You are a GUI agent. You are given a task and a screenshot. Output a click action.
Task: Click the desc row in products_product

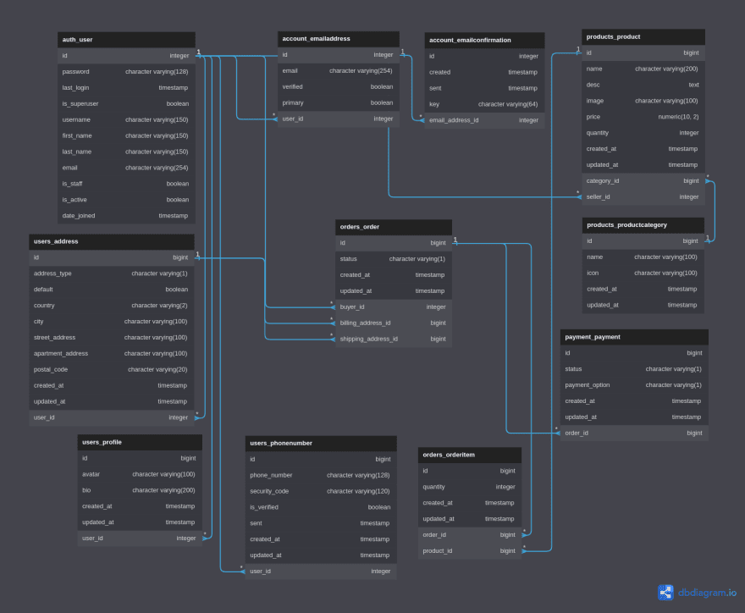(x=643, y=85)
